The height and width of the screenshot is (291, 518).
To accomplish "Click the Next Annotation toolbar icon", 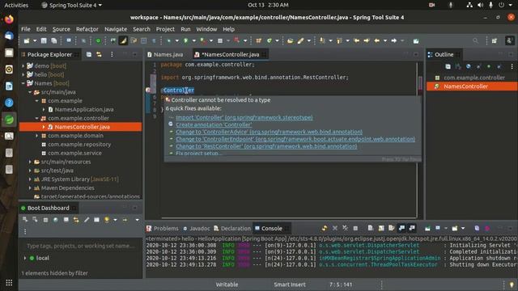I will (322, 40).
